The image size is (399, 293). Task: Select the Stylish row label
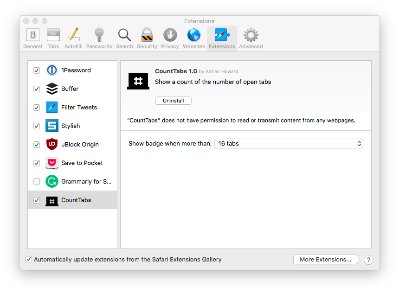[x=71, y=126]
